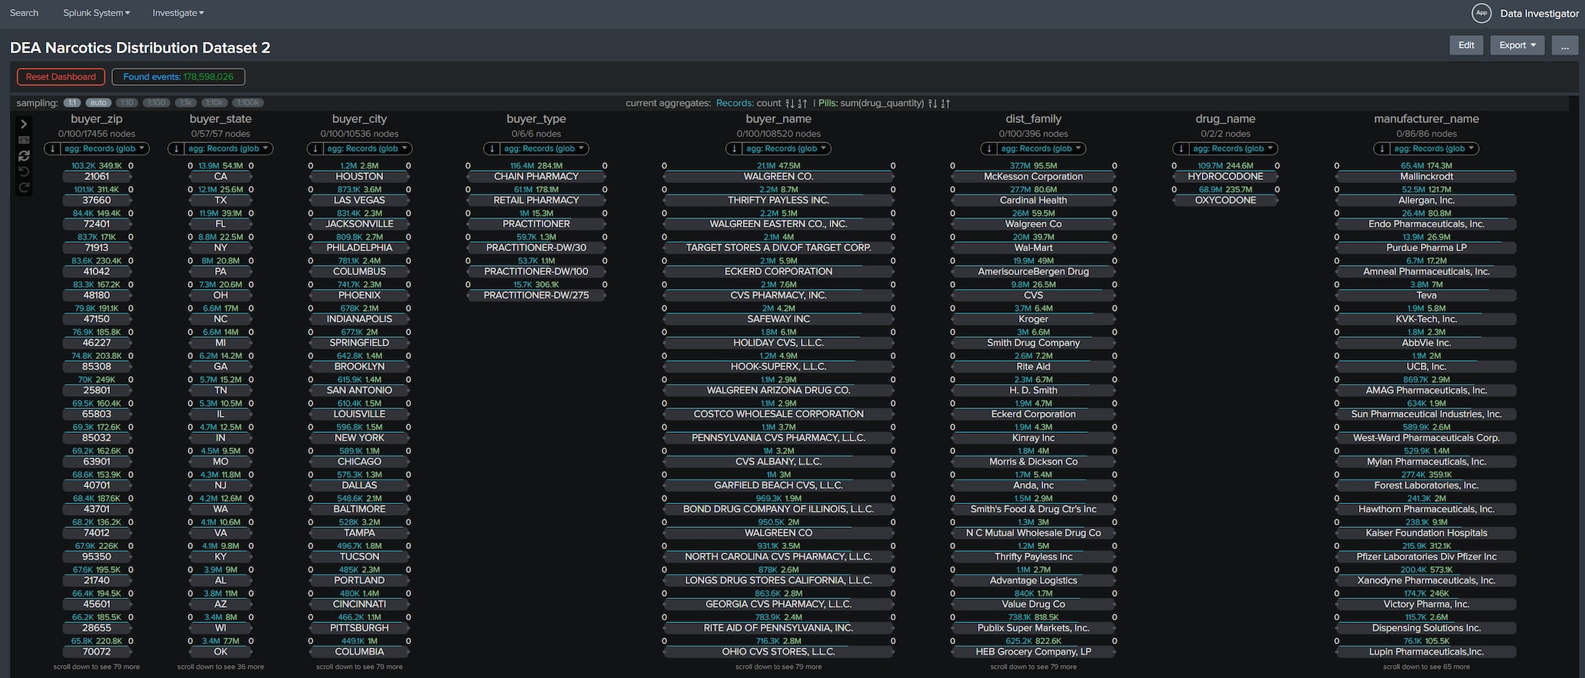Sort ascending by Records count
The height and width of the screenshot is (678, 1585).
point(803,103)
